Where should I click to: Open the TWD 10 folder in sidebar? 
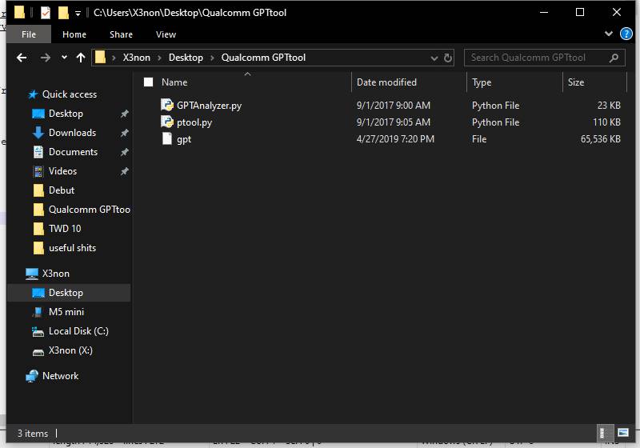click(x=65, y=229)
